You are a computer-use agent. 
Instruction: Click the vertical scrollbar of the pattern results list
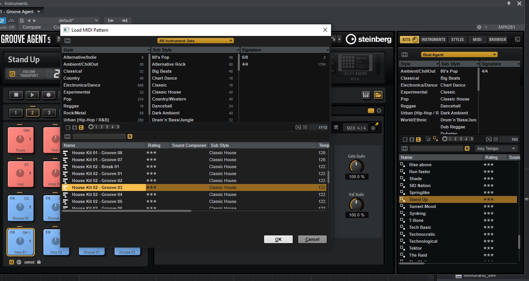click(x=328, y=177)
